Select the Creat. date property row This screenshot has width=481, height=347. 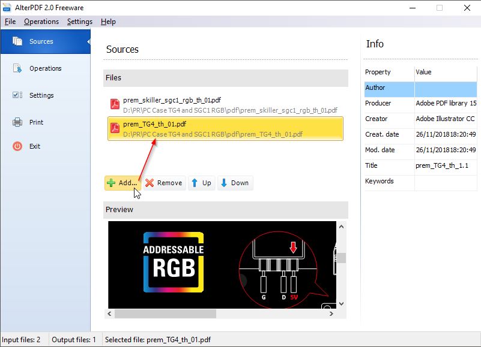coord(420,136)
